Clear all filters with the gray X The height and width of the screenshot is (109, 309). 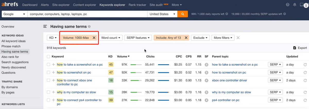click(x=238, y=38)
